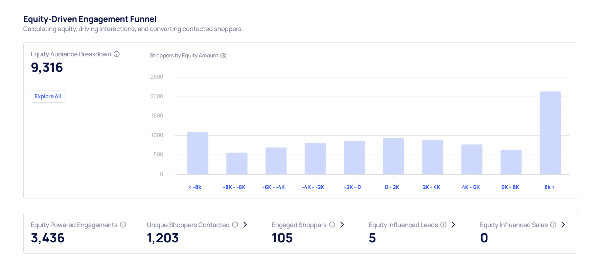
Task: Click info icon beside Unique Shoppers Contacted
Action: click(x=235, y=225)
